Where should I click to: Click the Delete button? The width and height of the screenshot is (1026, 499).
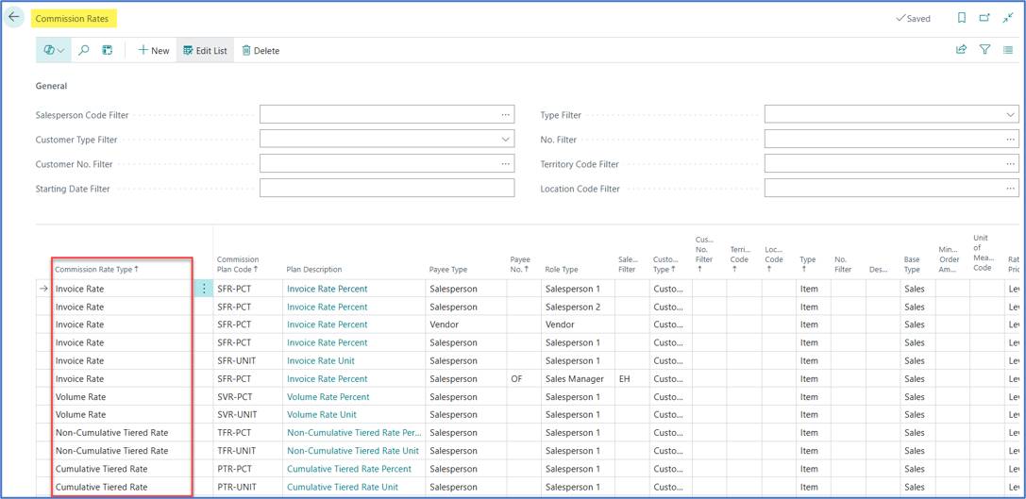pyautogui.click(x=261, y=50)
